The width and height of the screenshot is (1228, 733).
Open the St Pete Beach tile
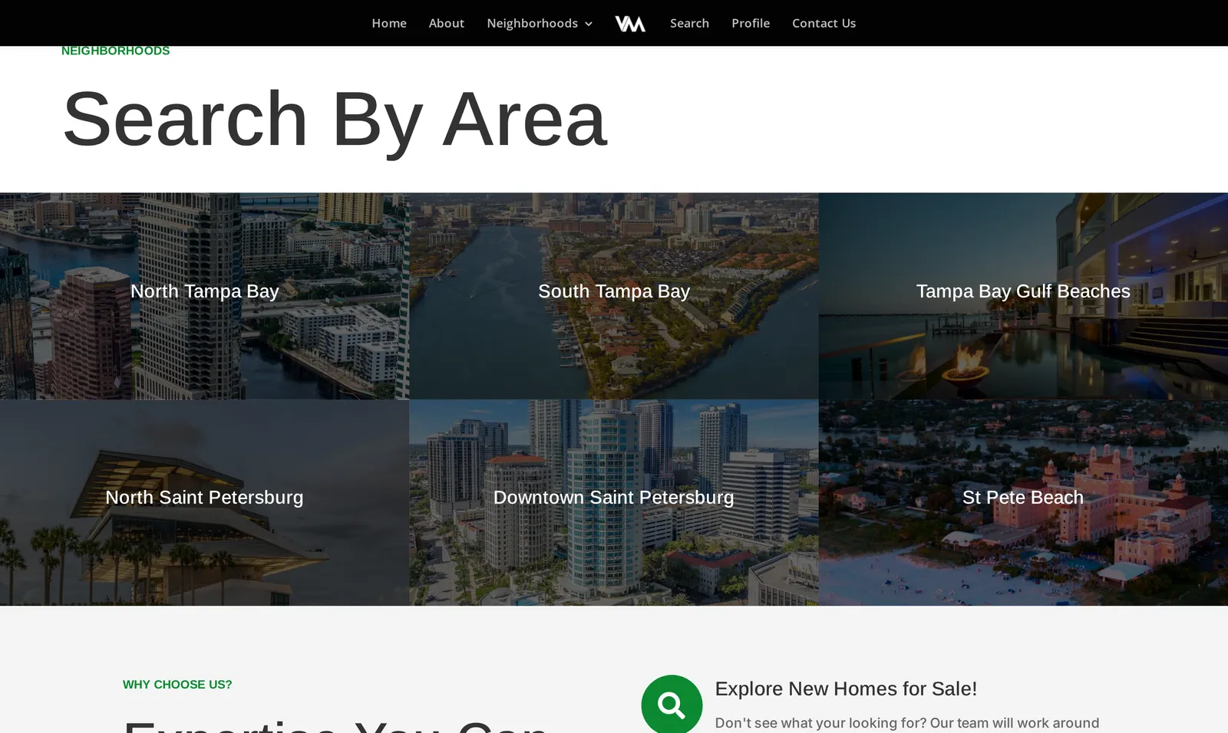(1023, 502)
